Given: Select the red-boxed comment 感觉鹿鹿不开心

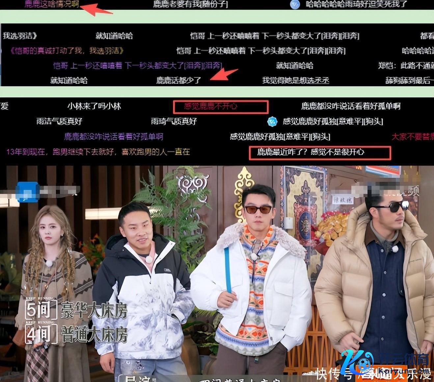Looking at the screenshot, I should [221, 106].
